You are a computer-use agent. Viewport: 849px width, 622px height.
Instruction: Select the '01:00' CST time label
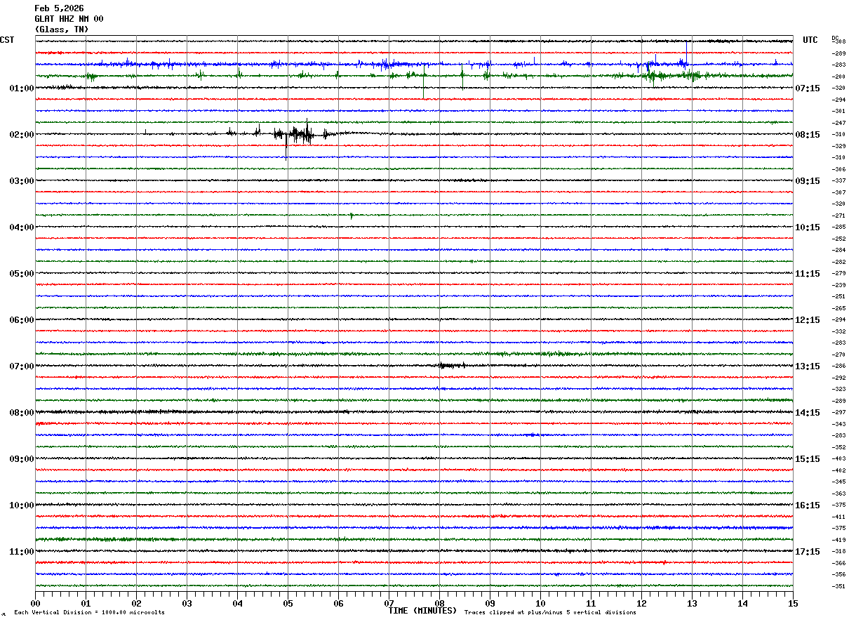click(x=22, y=88)
